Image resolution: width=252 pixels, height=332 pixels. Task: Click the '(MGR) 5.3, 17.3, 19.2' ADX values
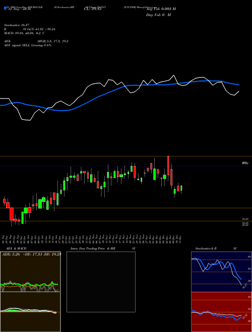pyautogui.click(x=52, y=41)
